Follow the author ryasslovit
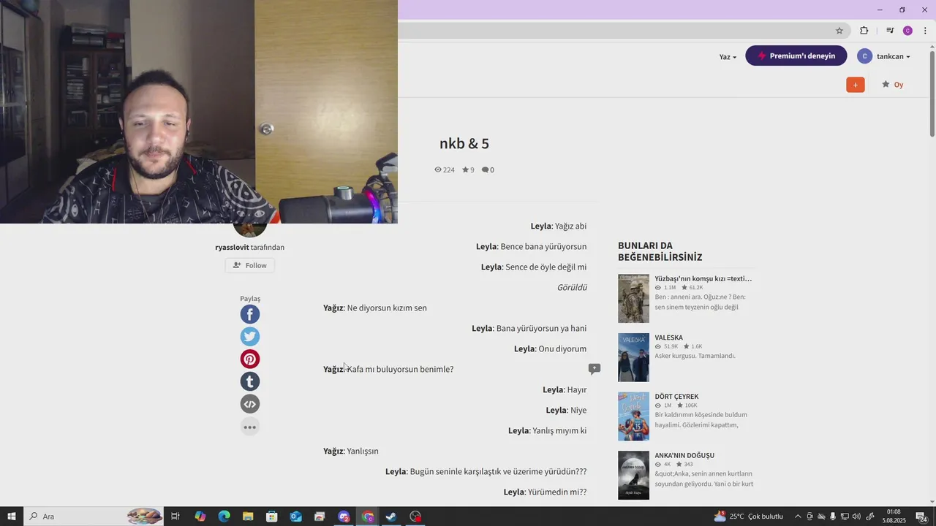This screenshot has width=936, height=526. pyautogui.click(x=250, y=265)
